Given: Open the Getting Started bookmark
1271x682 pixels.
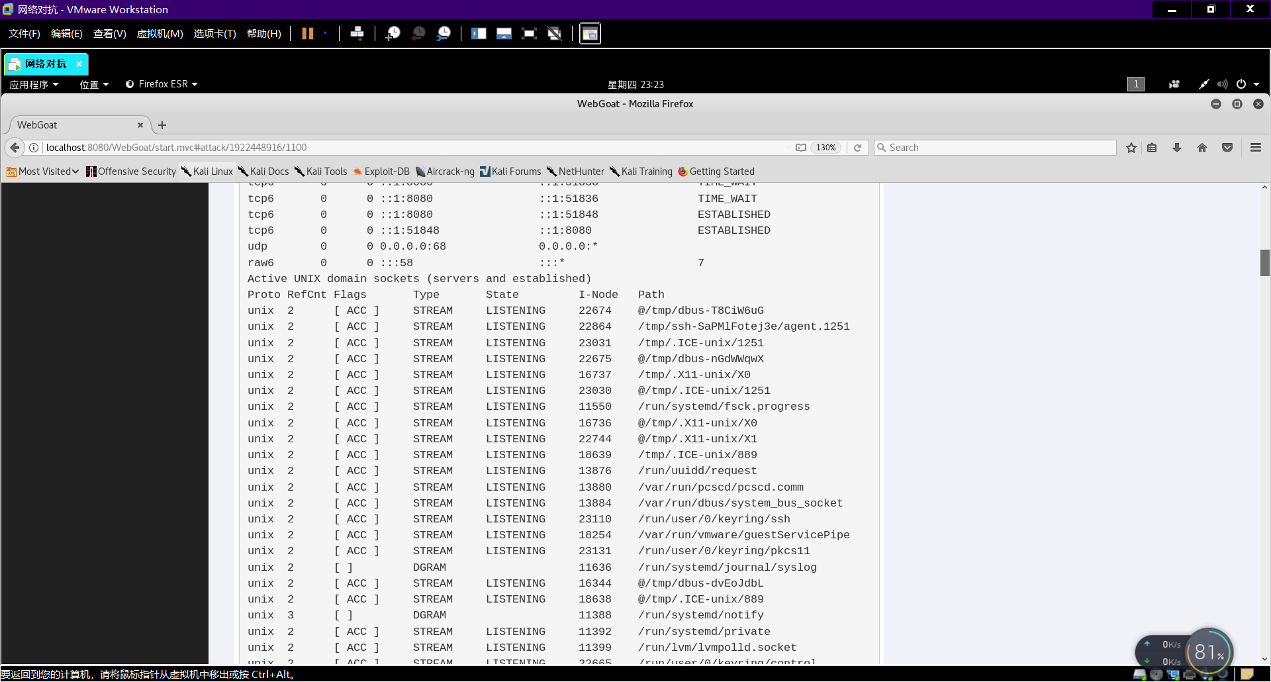Looking at the screenshot, I should [x=716, y=171].
